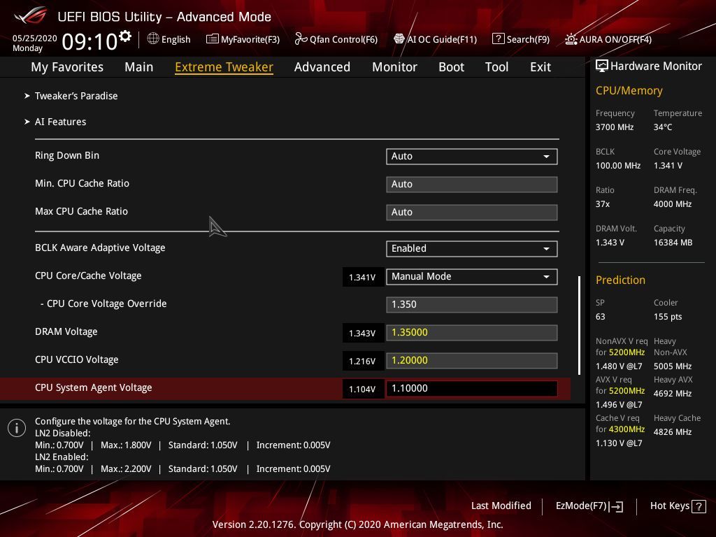The image size is (716, 537).
Task: Open time settings gear icon
Action: pos(125,36)
